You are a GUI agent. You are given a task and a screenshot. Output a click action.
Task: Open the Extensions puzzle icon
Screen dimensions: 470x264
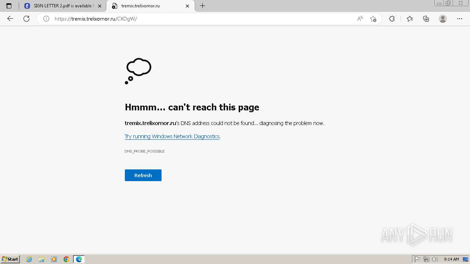392,19
